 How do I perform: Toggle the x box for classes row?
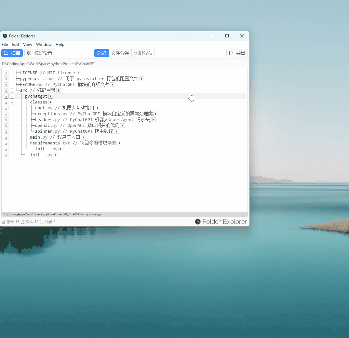tap(6, 102)
